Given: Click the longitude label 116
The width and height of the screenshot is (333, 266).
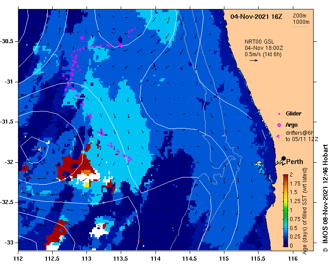Looking at the screenshot, I should point(293,259).
